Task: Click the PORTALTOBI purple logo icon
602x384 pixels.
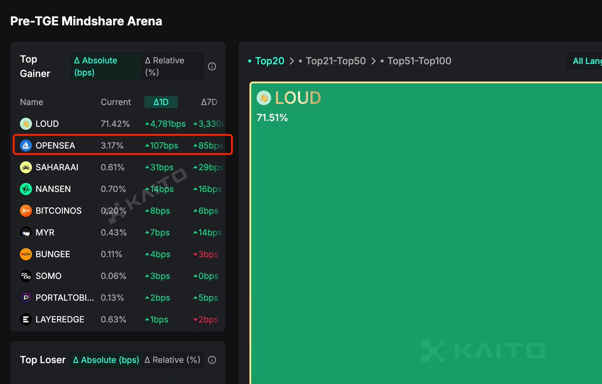Action: tap(26, 298)
